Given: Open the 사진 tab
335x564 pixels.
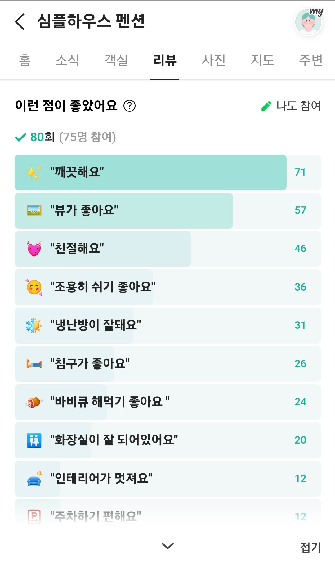Looking at the screenshot, I should [214, 60].
